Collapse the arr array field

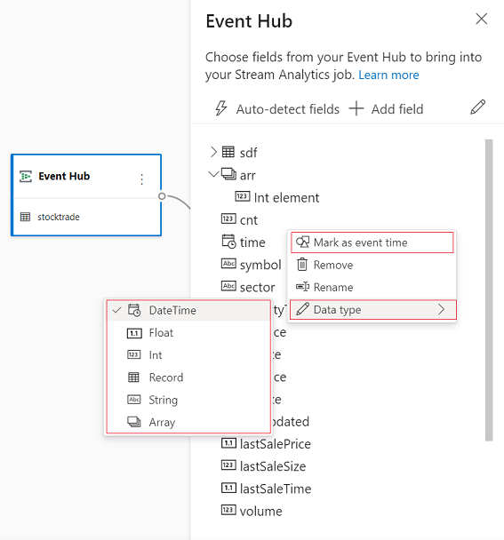[x=213, y=174]
